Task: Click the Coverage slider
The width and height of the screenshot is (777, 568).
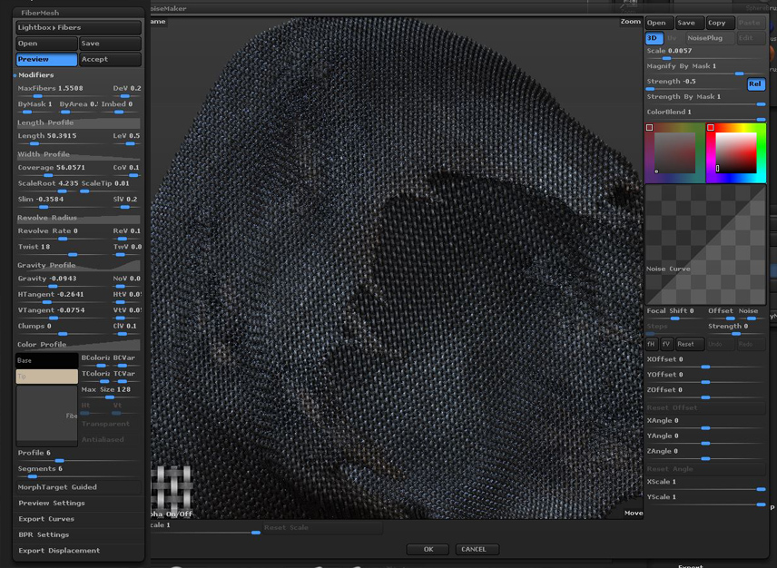Action: point(63,171)
